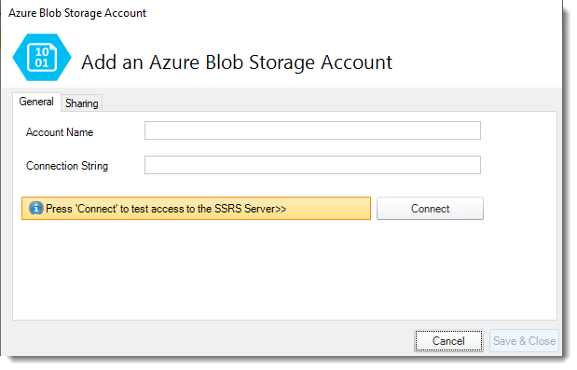Click the yellow 'Press Connect' message banner
Image resolution: width=577 pixels, height=370 pixels.
(196, 209)
